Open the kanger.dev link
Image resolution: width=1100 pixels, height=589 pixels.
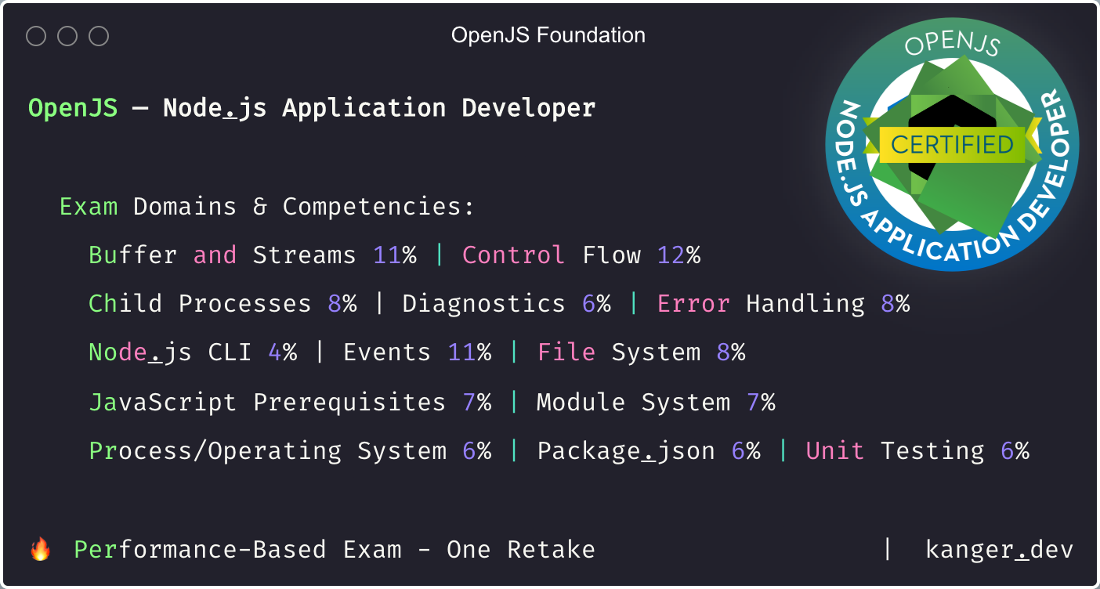[x=999, y=550]
